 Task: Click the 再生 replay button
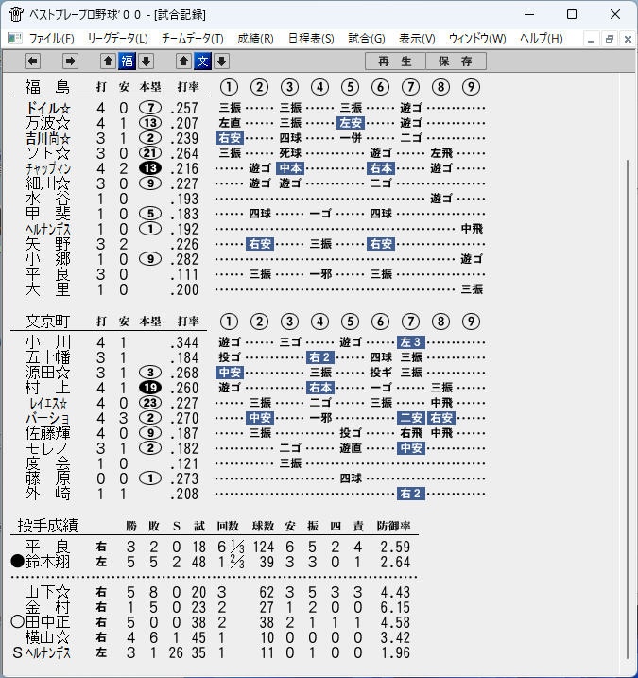point(395,61)
